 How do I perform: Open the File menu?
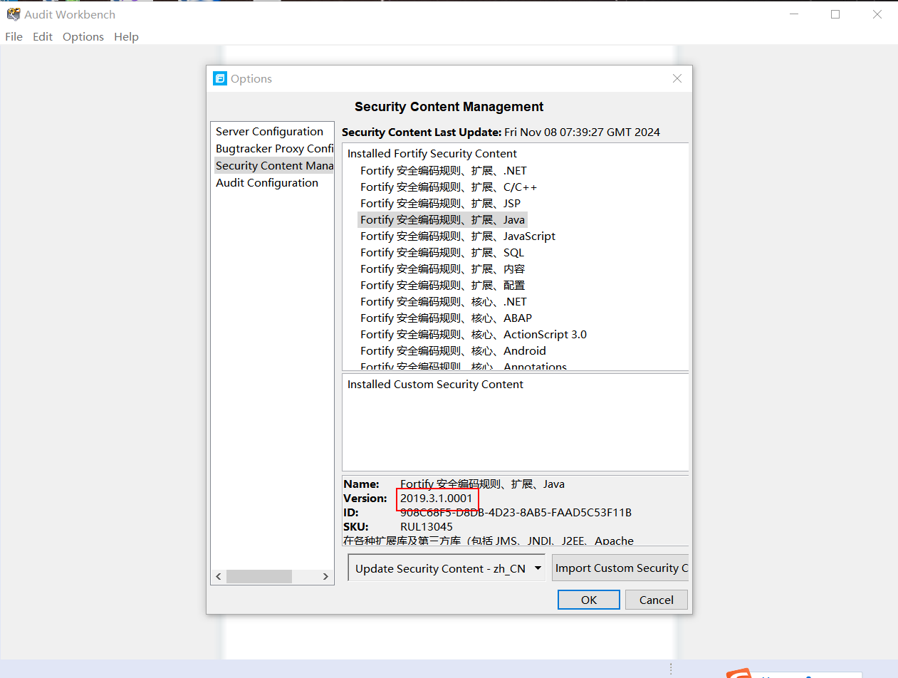14,37
